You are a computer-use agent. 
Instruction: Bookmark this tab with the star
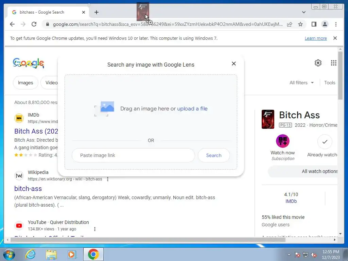[x=300, y=24]
